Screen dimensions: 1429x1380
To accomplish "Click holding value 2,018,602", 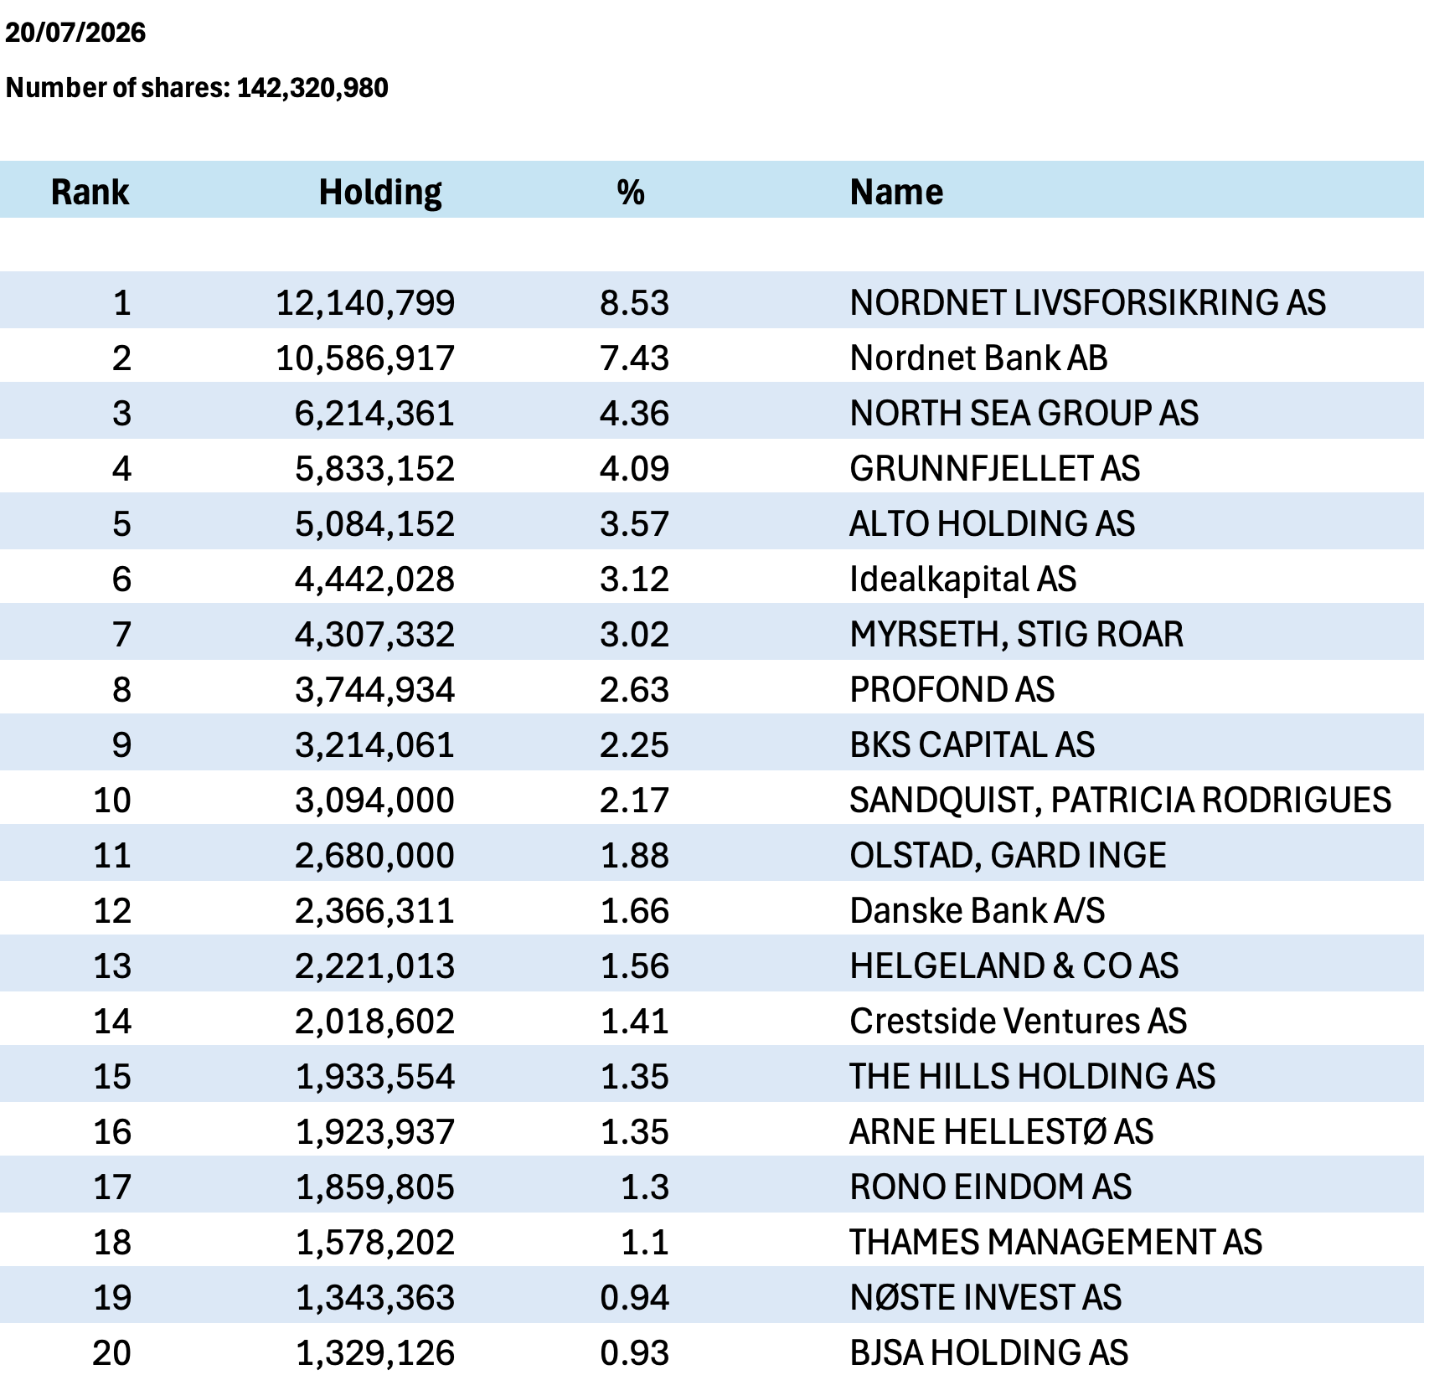I will [374, 1021].
